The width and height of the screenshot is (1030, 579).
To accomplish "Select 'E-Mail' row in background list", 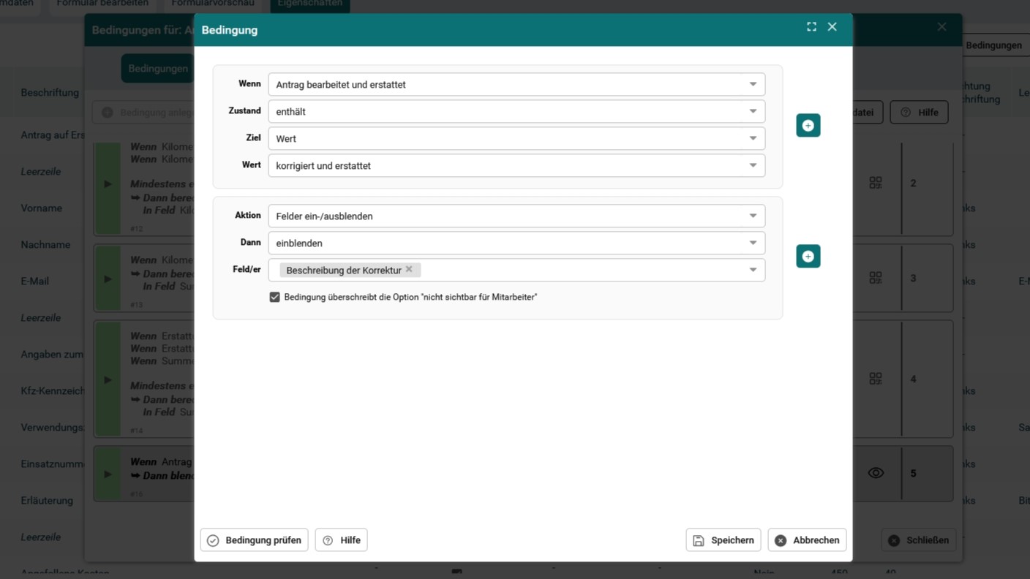I will click(x=34, y=281).
